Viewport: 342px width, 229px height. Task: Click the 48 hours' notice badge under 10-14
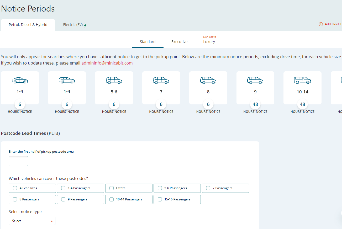tap(302, 104)
